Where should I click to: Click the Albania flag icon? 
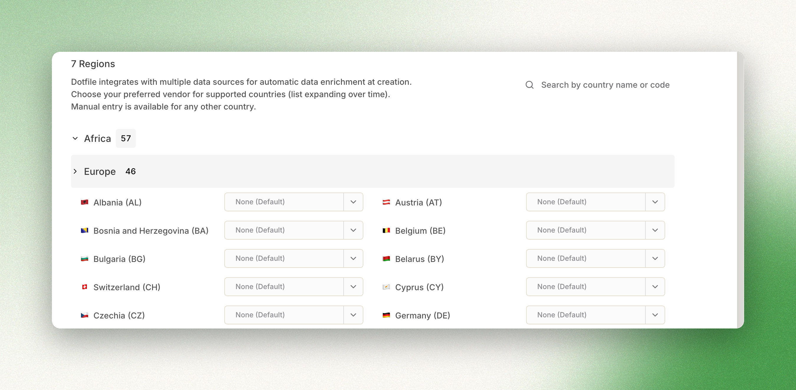tap(84, 202)
